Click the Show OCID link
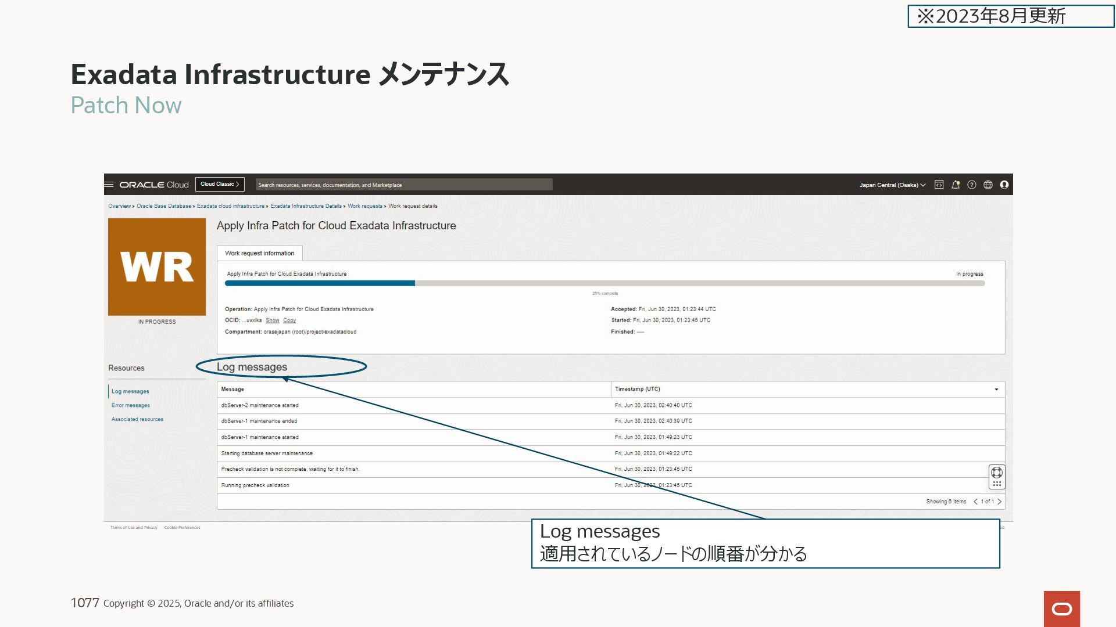 272,320
